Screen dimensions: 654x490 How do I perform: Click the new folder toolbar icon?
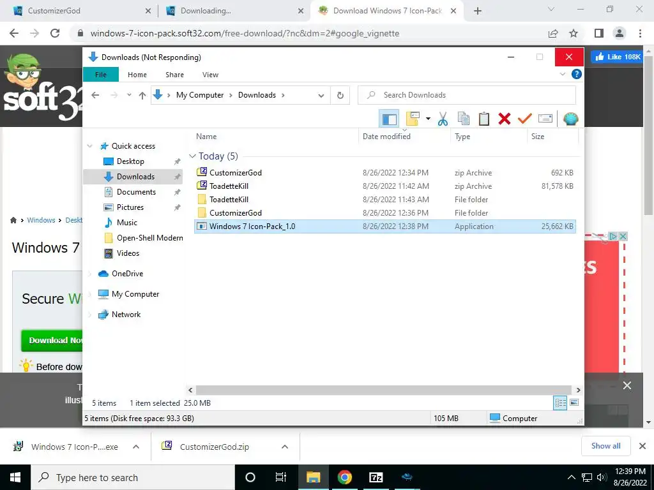413,119
